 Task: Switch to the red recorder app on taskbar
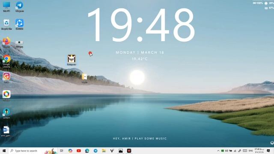(129, 151)
